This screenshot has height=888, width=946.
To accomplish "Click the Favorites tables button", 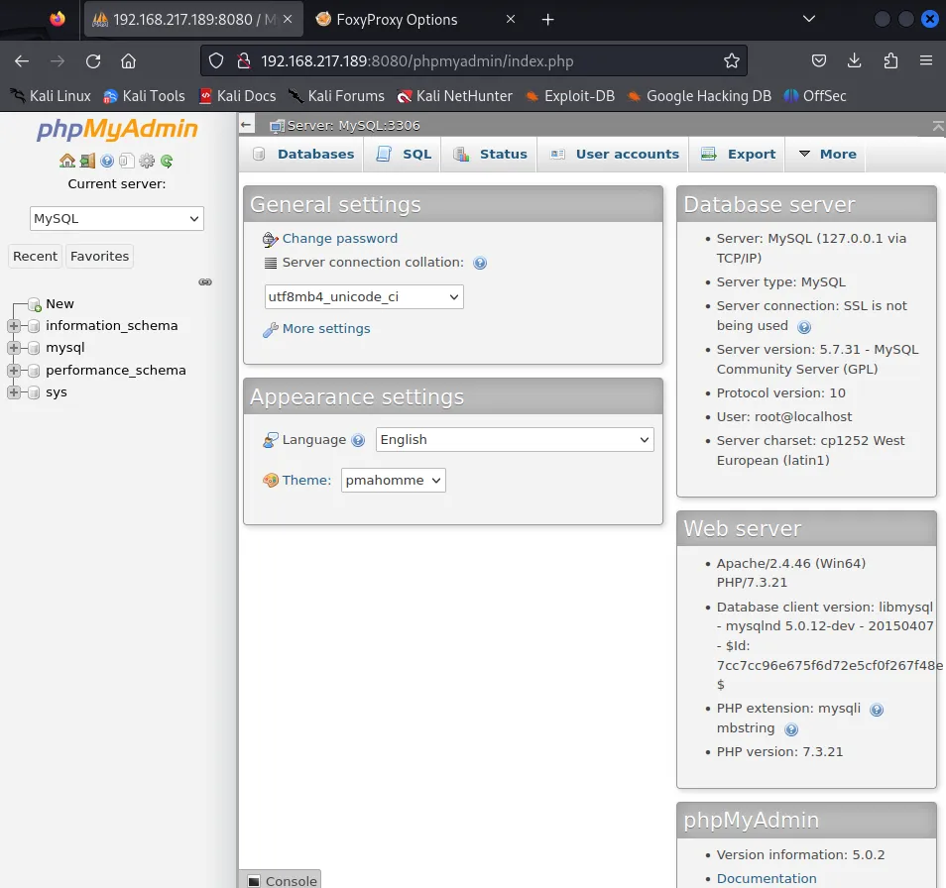I will click(x=99, y=257).
